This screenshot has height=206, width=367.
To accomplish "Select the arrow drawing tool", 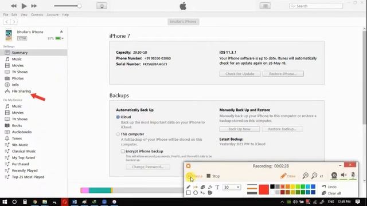I will point(196,187).
